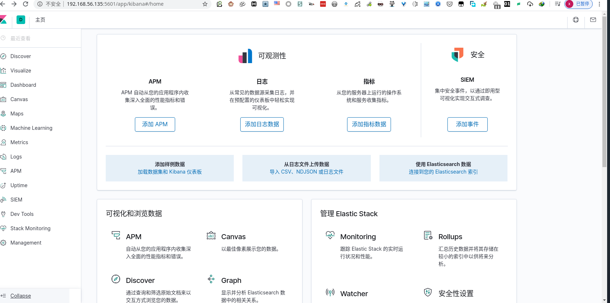This screenshot has width=610, height=303.
Task: Click the Canvas card icon
Action: coord(211,235)
